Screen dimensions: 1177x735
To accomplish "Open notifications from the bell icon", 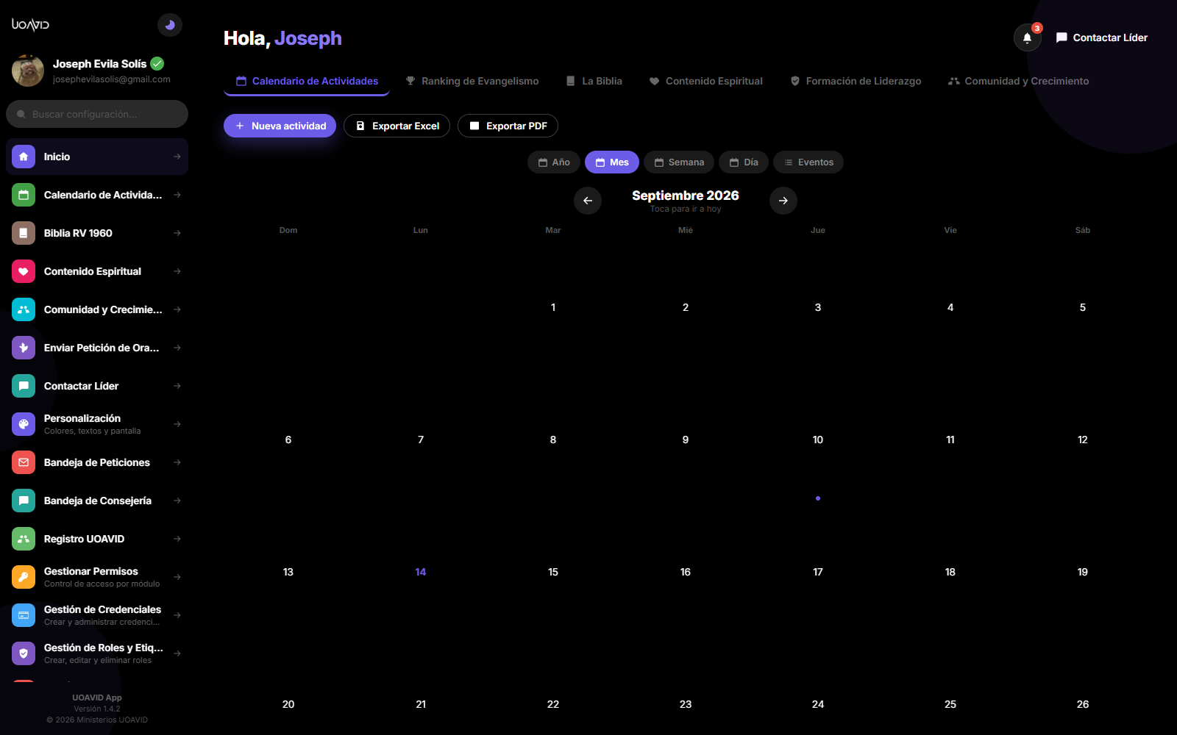I will point(1028,37).
